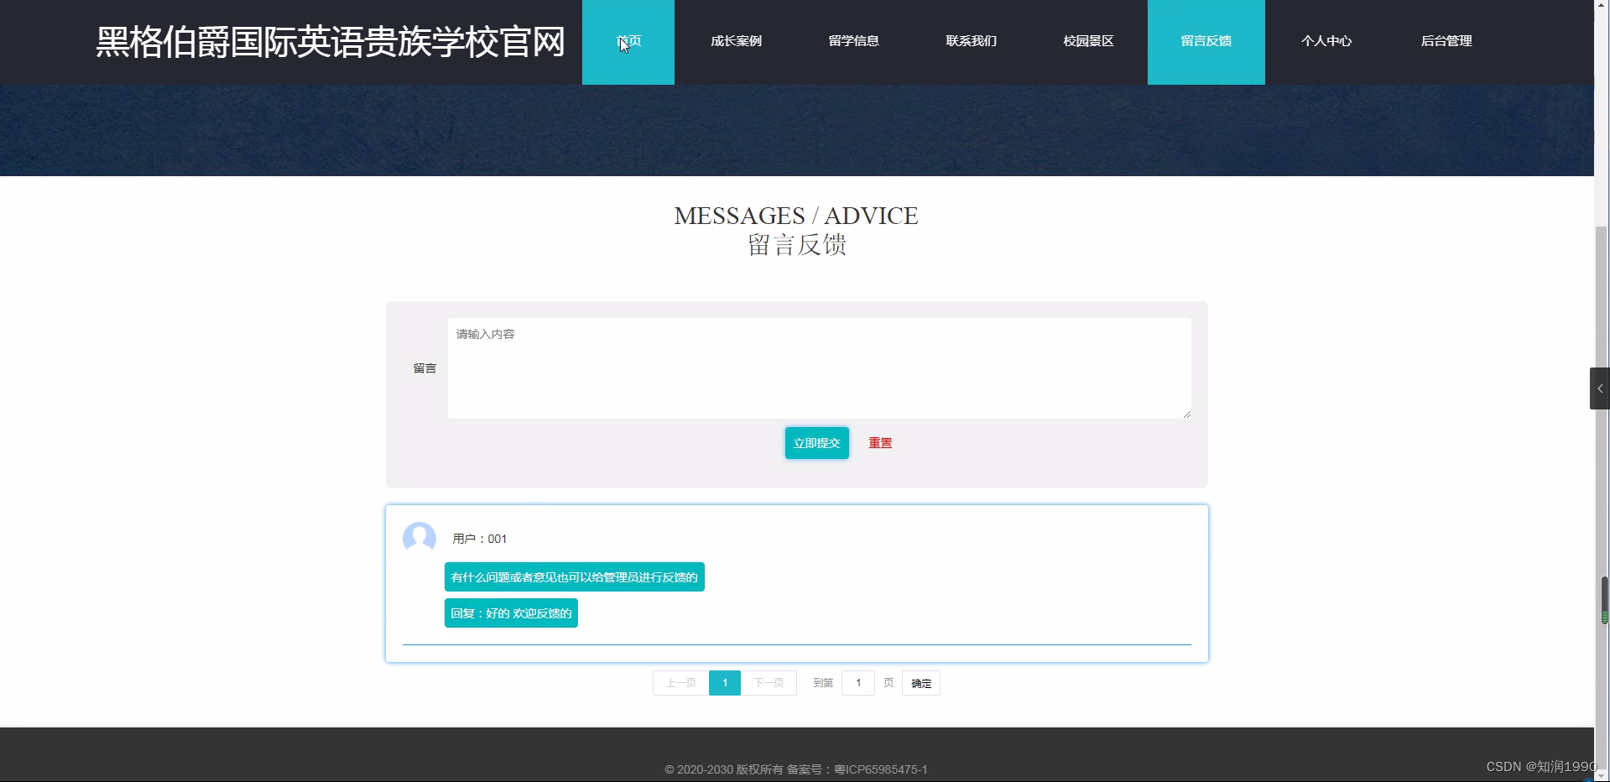
Task: Open the 联系我们 page
Action: coord(971,41)
